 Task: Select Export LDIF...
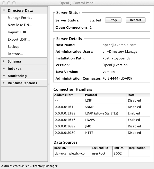pos(19,39)
